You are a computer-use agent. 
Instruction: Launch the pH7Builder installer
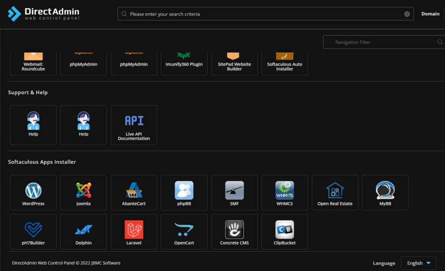tap(33, 231)
